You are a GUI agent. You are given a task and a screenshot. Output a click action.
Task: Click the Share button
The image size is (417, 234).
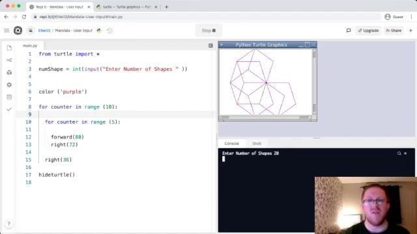click(394, 31)
